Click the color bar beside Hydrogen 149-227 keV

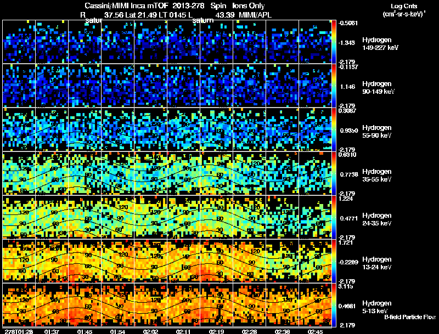(x=334, y=41)
